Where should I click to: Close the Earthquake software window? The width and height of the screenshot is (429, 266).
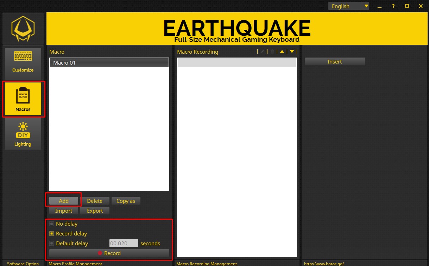coord(421,6)
